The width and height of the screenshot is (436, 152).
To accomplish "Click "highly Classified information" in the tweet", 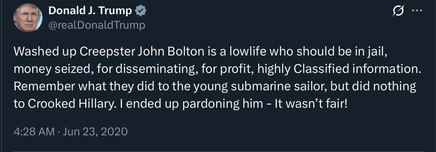I will pos(340,69).
